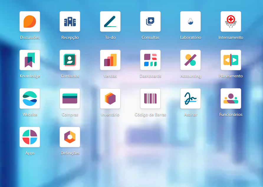The height and width of the screenshot is (187, 263).
Task: Launch the Contactos app
Action: [70, 60]
